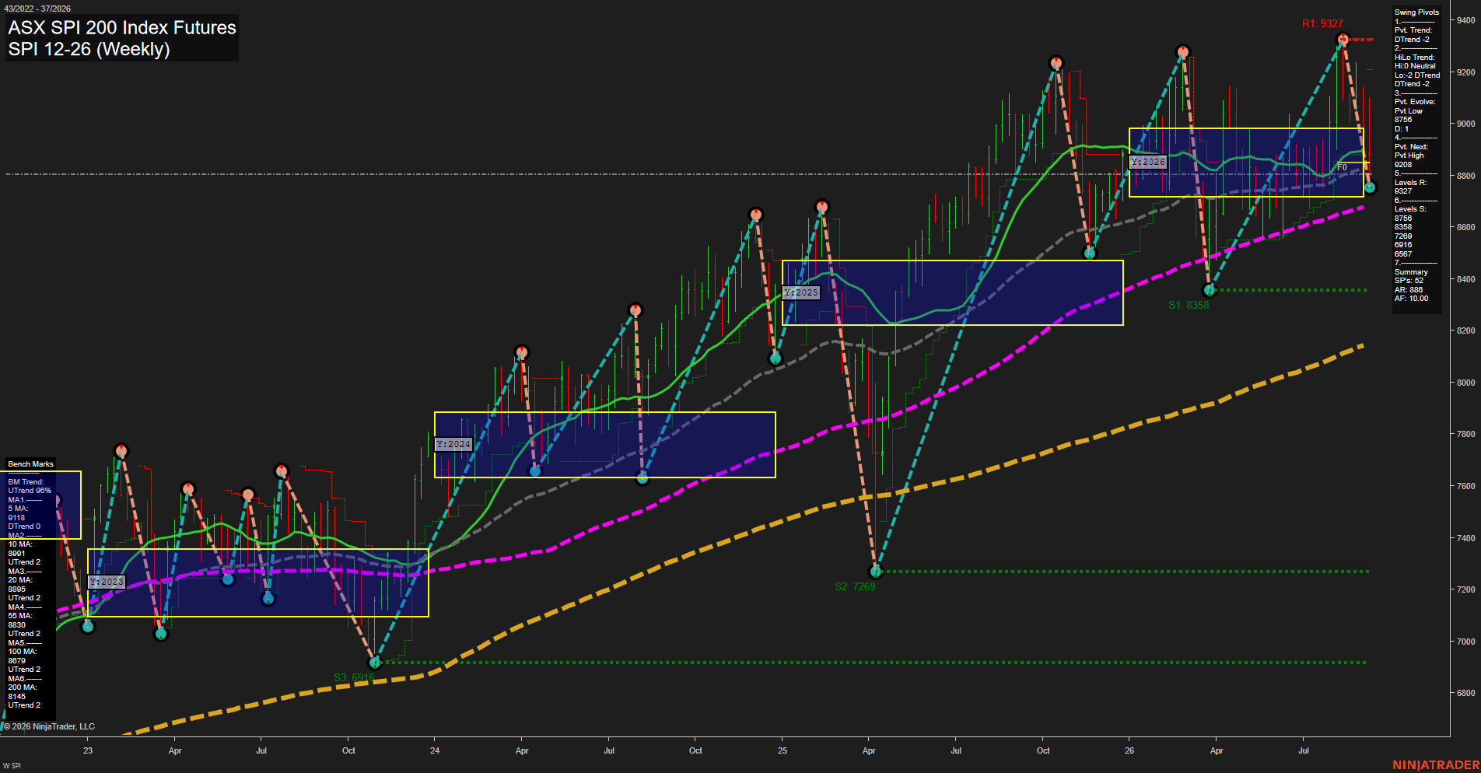The width and height of the screenshot is (1481, 773).
Task: Select BM Trend: line in Bench Marks
Action: (x=26, y=482)
